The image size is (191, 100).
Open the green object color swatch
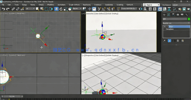click(189, 19)
